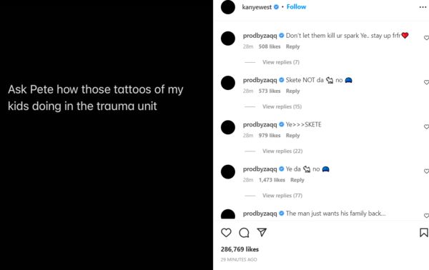
Task: Reply to the comment with 1,473 likes
Action: click(x=297, y=180)
